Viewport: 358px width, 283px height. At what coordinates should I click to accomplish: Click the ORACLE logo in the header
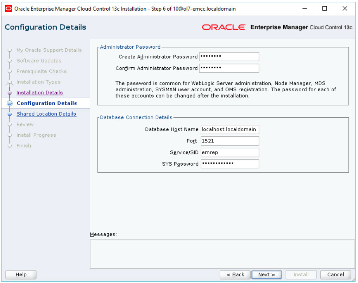[x=224, y=27]
